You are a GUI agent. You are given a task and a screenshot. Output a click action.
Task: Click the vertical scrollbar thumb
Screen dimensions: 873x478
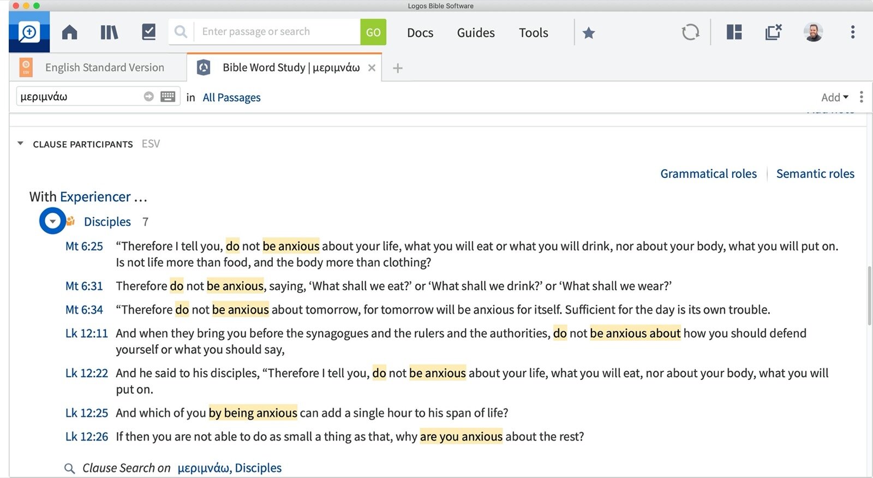[869, 295]
